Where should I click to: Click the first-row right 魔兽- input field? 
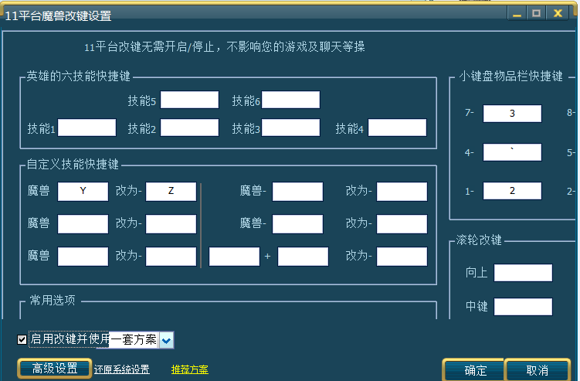pos(298,192)
